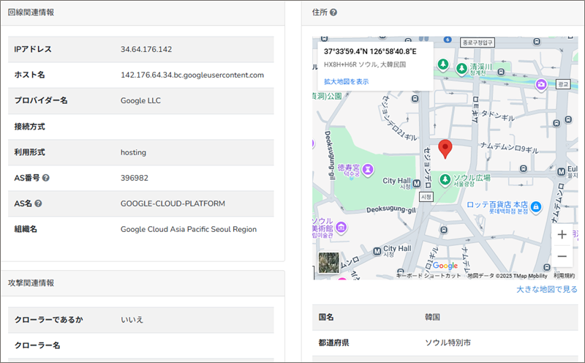Select the ロッテ百貨店 本店 shopping marker
Screen dimensions: 585x363
pyautogui.click(x=536, y=207)
